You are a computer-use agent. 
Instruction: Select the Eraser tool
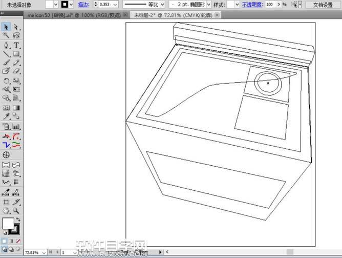click(16, 71)
